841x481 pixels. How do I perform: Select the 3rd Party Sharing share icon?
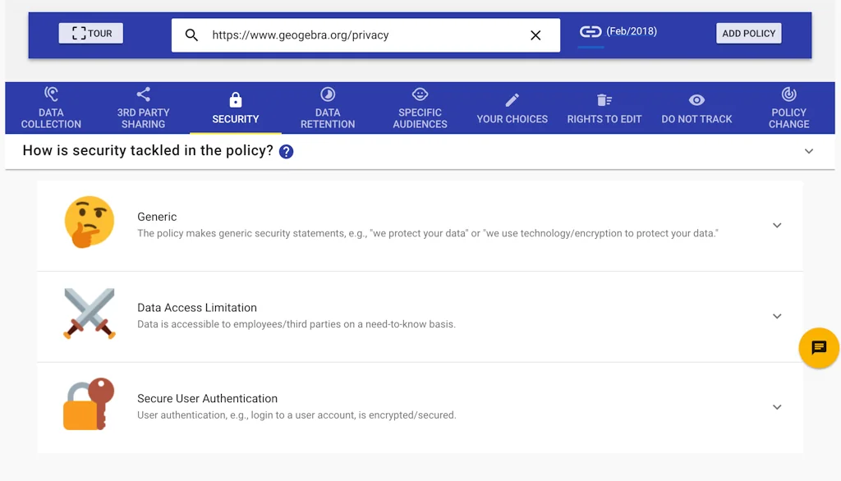pyautogui.click(x=142, y=94)
